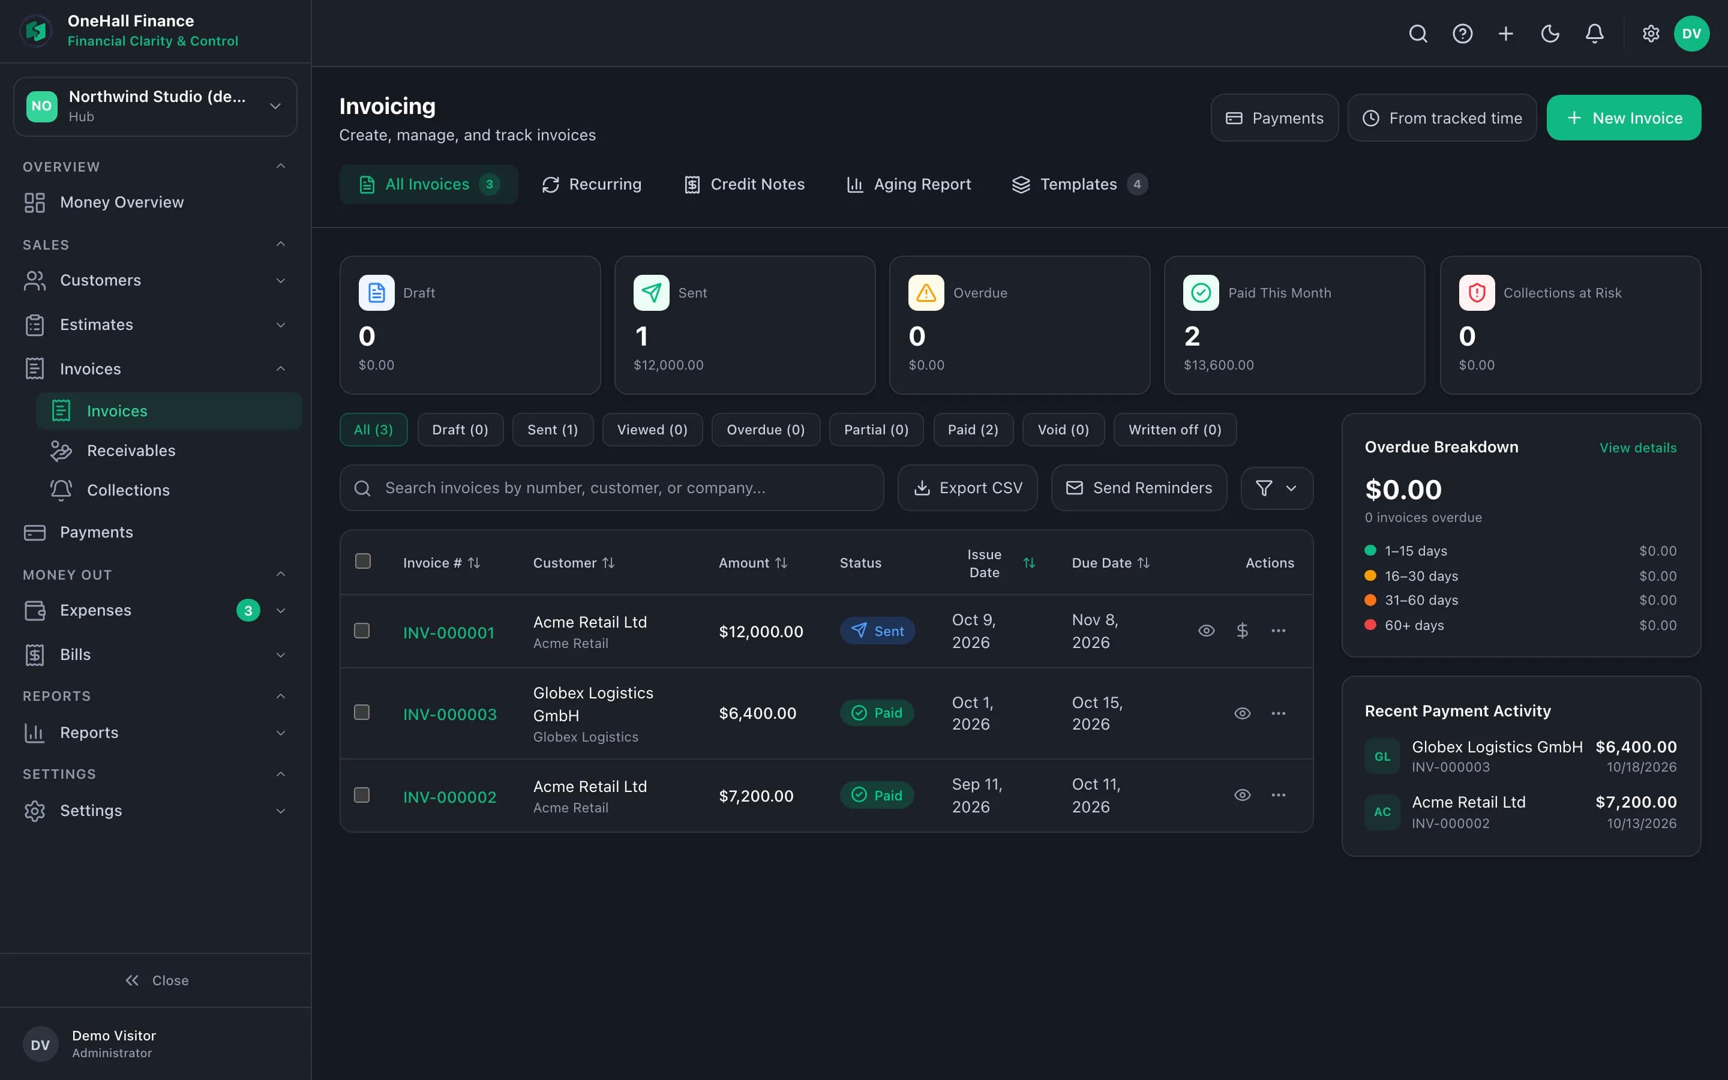Viewport: 1728px width, 1080px height.
Task: Expand the Bills sidebar submenu
Action: 281,655
